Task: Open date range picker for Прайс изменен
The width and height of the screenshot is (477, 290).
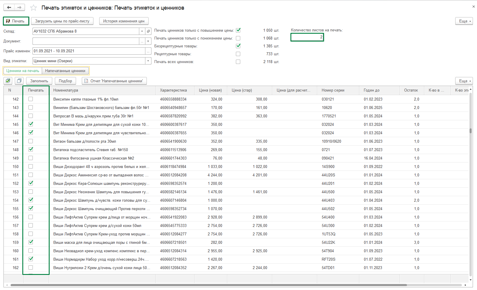Action: (x=148, y=51)
